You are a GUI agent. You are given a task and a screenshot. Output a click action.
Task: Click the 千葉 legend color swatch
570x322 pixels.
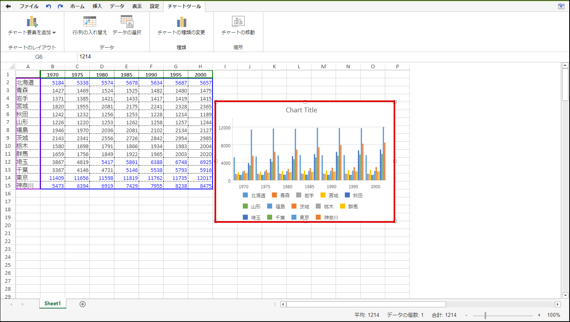coord(270,218)
